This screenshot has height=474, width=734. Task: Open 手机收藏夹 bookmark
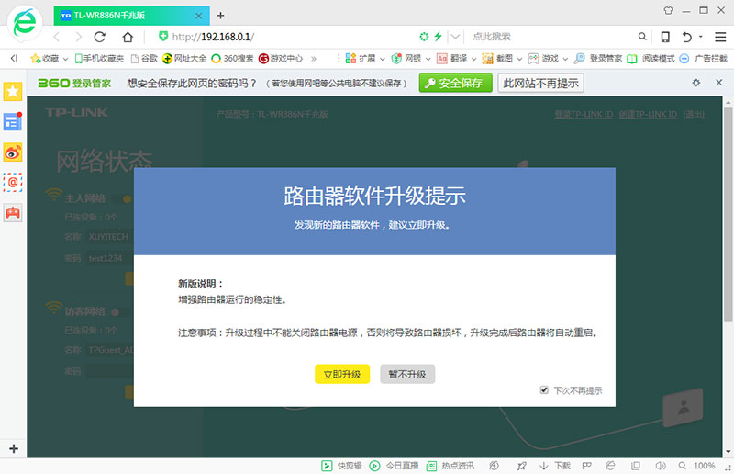[x=99, y=58]
